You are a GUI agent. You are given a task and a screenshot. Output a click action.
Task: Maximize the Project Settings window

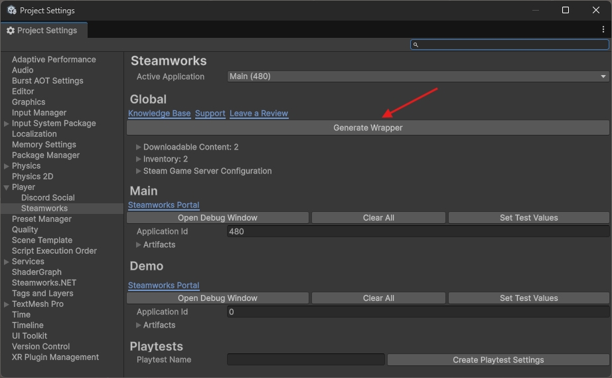click(565, 10)
